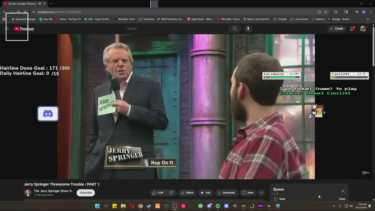Mute the tab via speaker icon
Viewport: 375px width, 211px height.
(x=40, y=4)
